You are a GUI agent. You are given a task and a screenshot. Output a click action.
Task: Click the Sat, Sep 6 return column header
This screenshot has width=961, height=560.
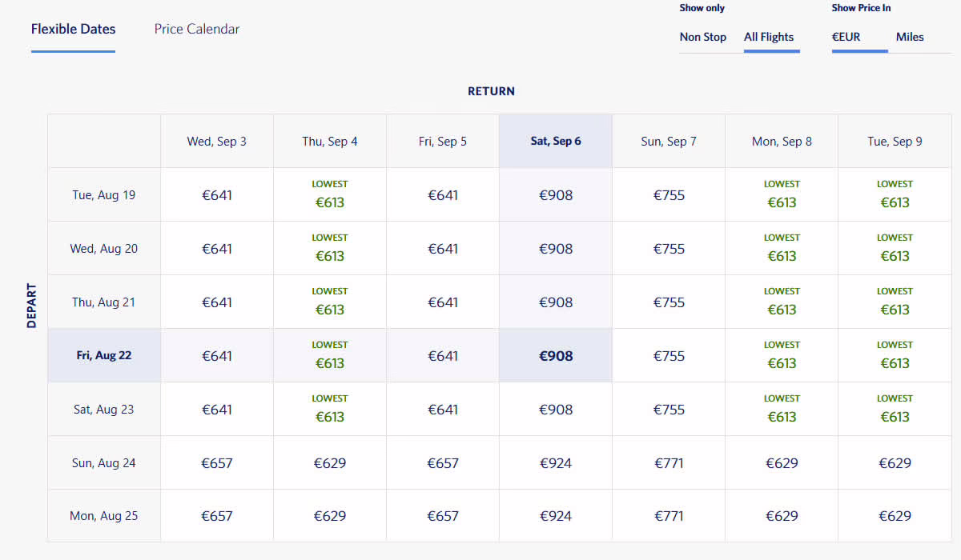click(x=556, y=142)
